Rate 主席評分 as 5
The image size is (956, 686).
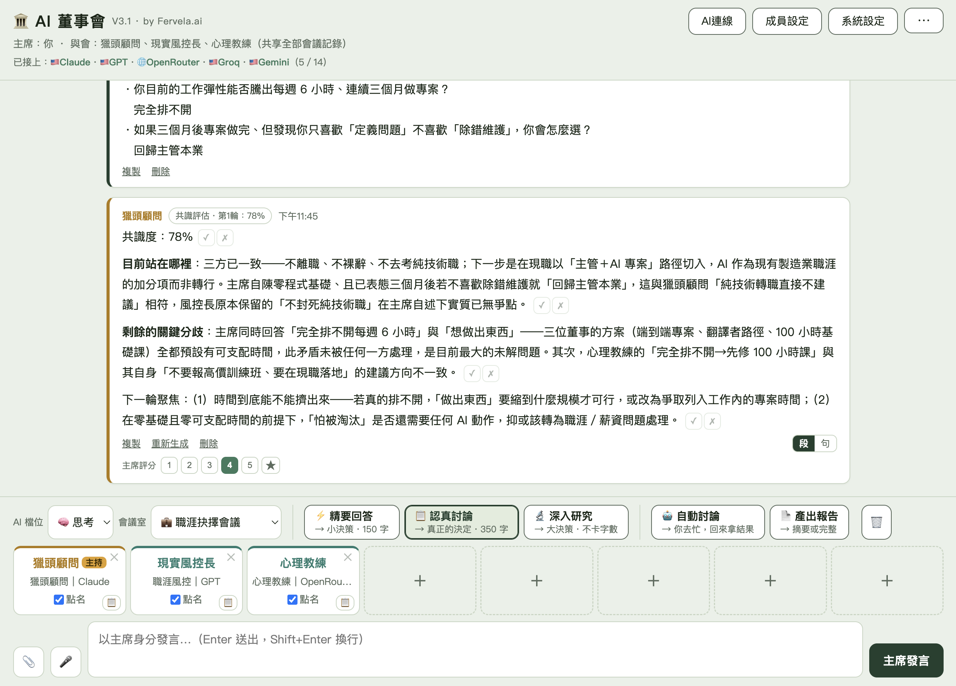[x=249, y=465]
